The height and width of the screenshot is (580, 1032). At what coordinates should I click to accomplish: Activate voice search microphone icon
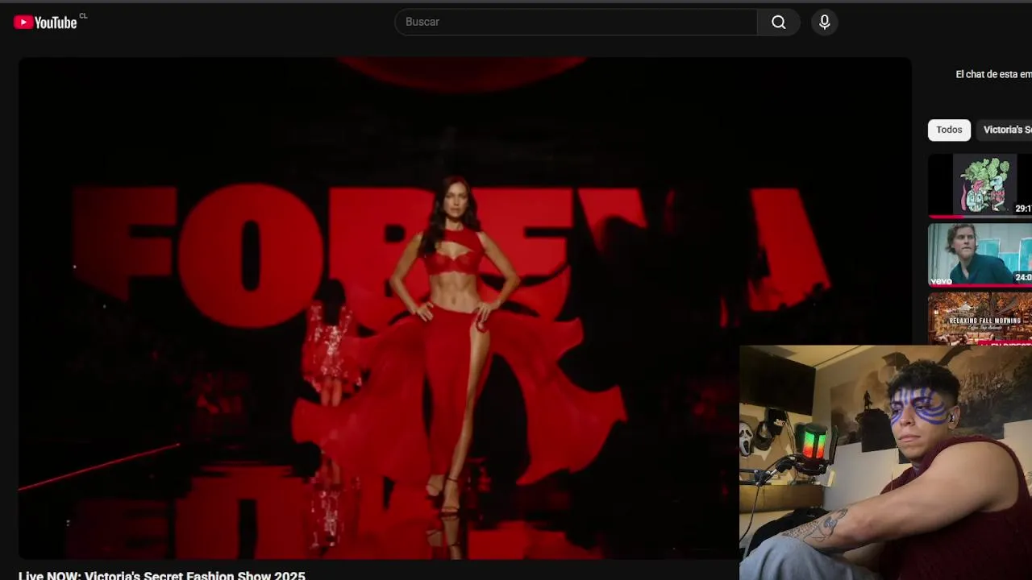pyautogui.click(x=824, y=22)
